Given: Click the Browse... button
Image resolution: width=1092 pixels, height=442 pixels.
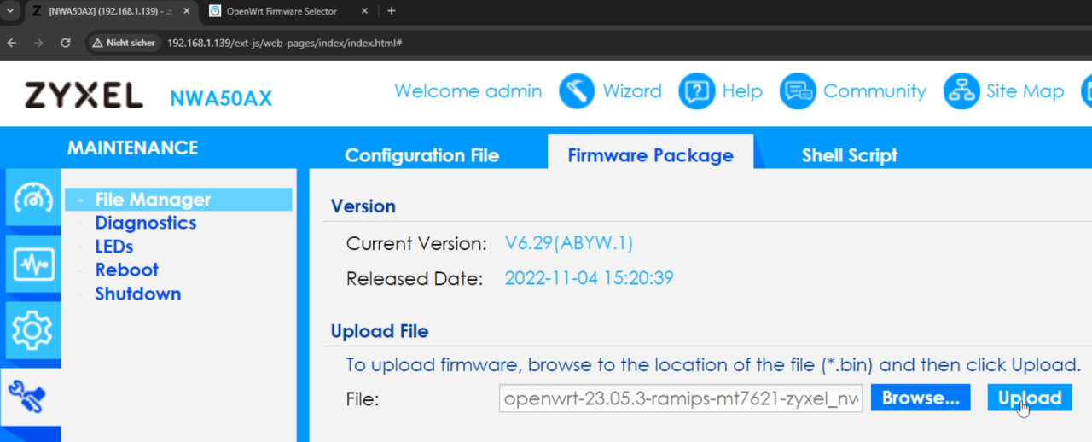Looking at the screenshot, I should [x=920, y=398].
